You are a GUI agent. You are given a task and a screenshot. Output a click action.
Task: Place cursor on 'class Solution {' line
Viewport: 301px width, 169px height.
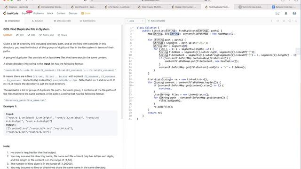[x=148, y=28]
